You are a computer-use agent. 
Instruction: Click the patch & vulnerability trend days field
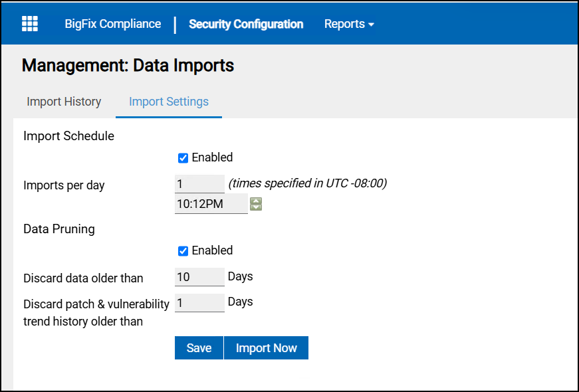coord(199,303)
